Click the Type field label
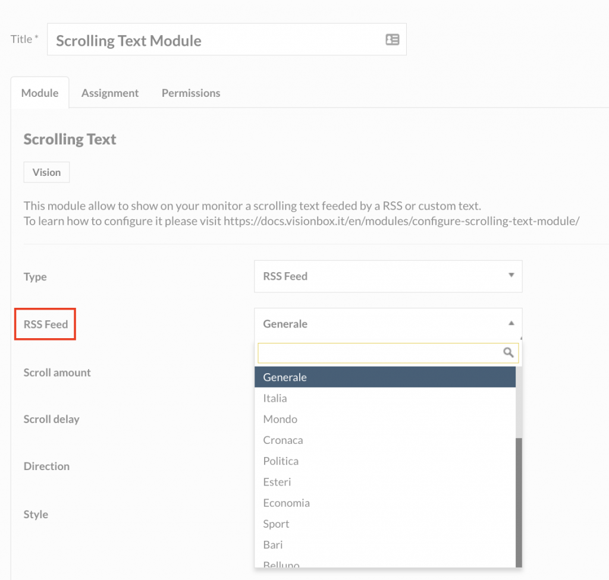 pos(35,277)
